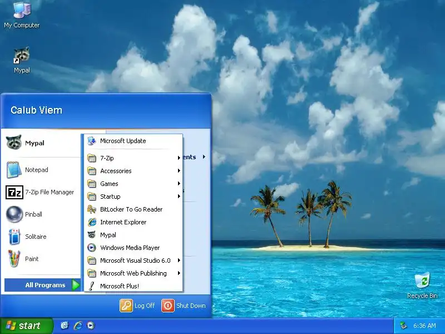Open the My Computer desktop icon
This screenshot has height=334, width=445.
[x=22, y=15]
